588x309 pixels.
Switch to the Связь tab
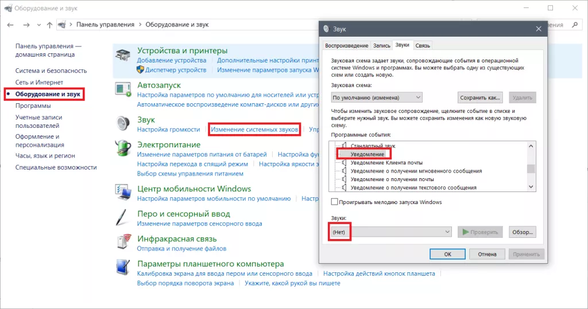(423, 46)
